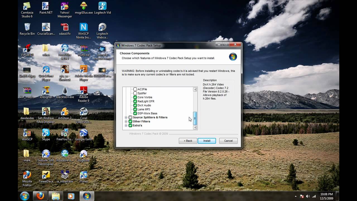Uncheck the RadLight OFR component
Screen dimensions: 357x201
pyautogui.click(x=135, y=101)
